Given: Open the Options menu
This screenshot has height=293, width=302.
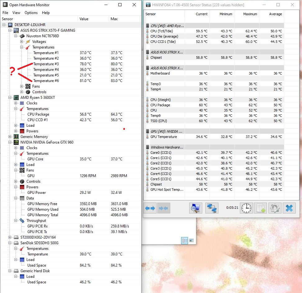Looking at the screenshot, I should coord(31,13).
